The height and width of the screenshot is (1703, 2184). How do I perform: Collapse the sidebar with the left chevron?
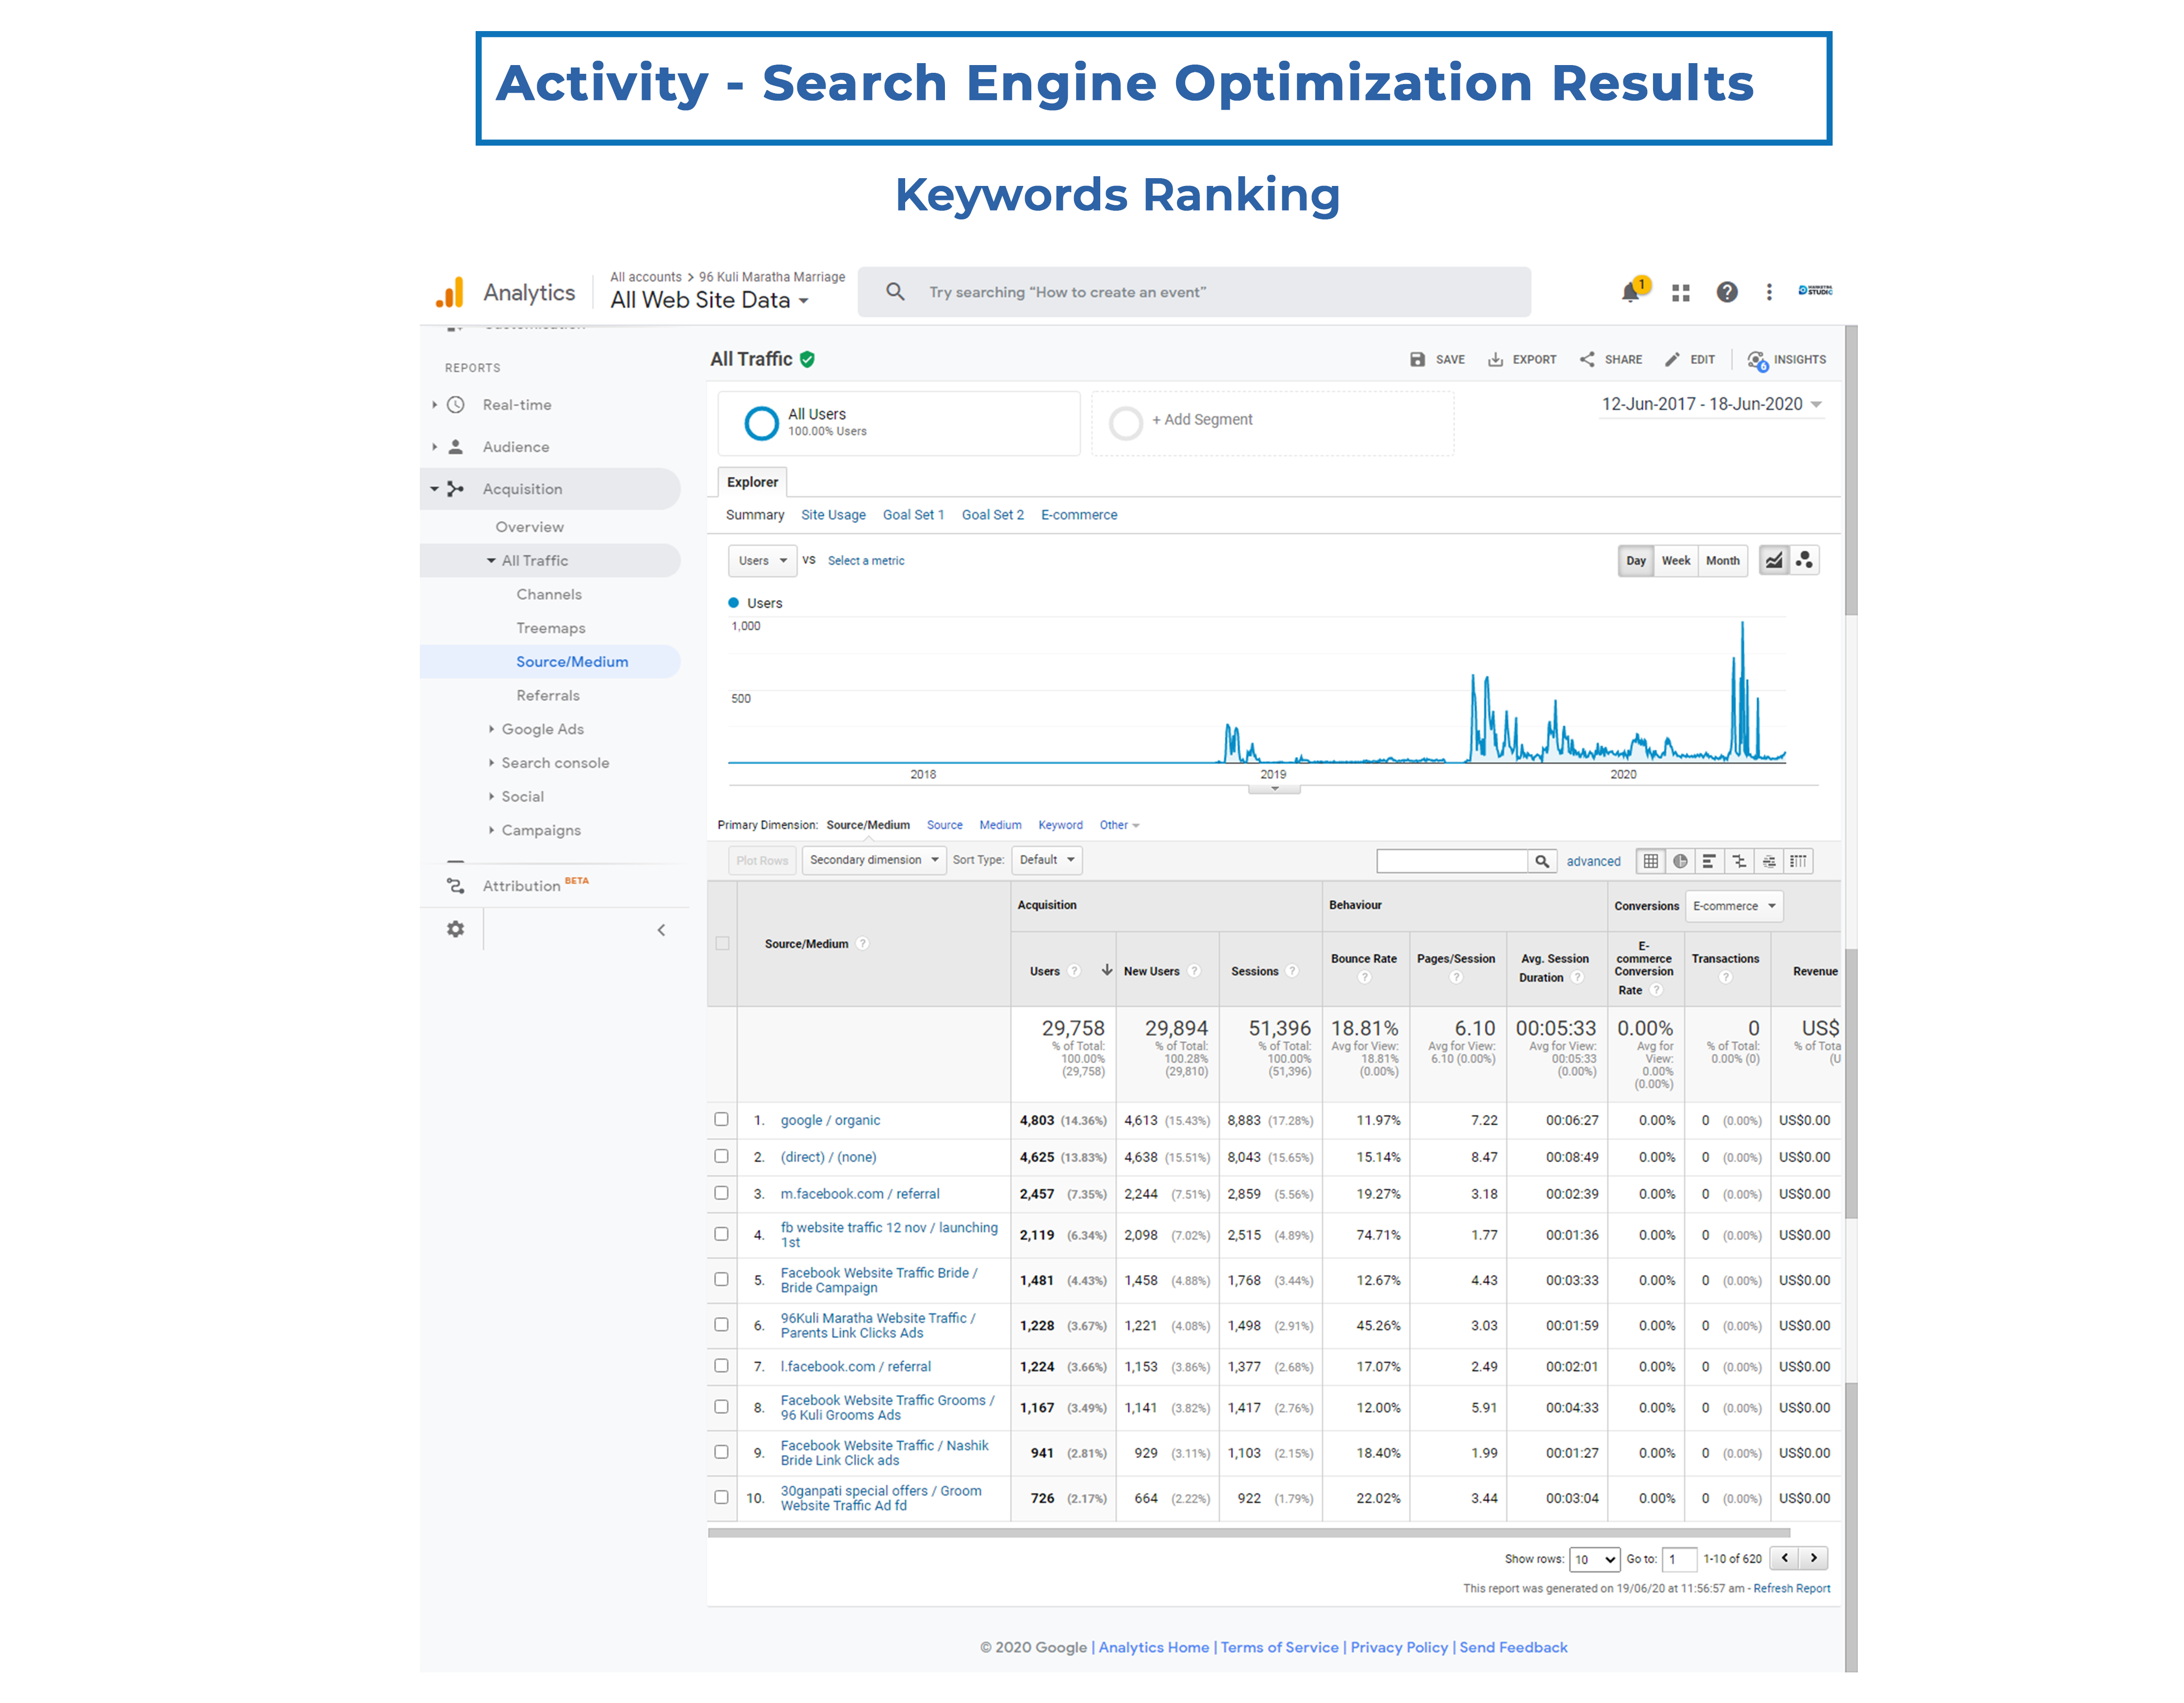point(661,930)
